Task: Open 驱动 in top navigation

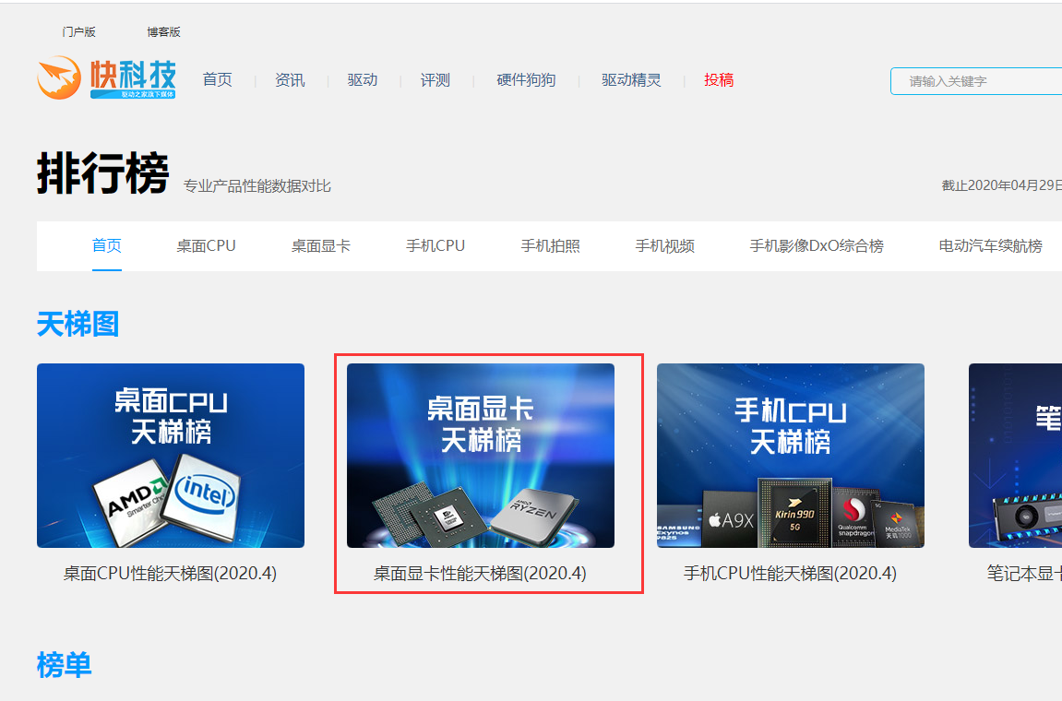Action: 363,80
